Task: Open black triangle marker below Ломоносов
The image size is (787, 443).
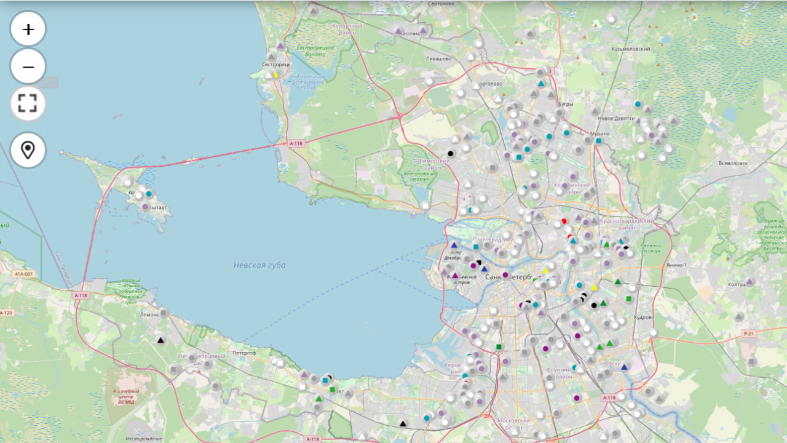Action: point(160,340)
